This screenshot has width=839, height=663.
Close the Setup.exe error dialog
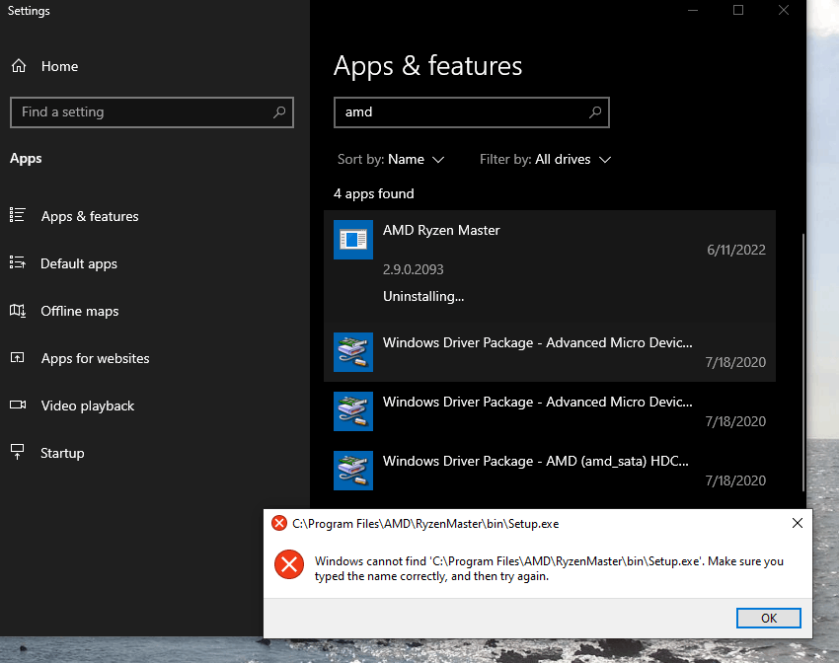click(x=798, y=523)
